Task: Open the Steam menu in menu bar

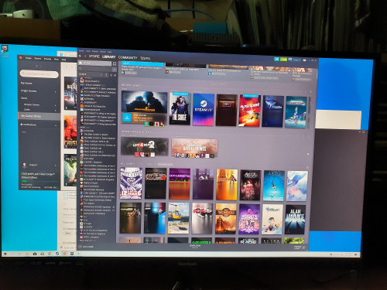Action: click(81, 51)
